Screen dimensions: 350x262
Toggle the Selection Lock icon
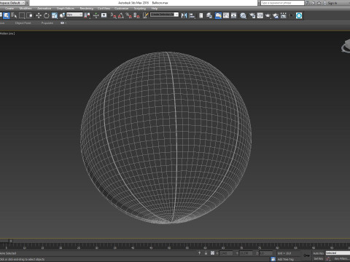[206, 253]
